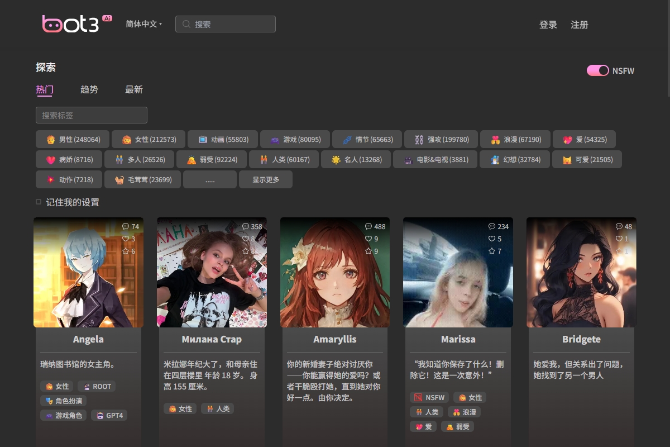The width and height of the screenshot is (670, 447).
Task: Click the ROOT tag on Angela's card
Action: point(96,386)
